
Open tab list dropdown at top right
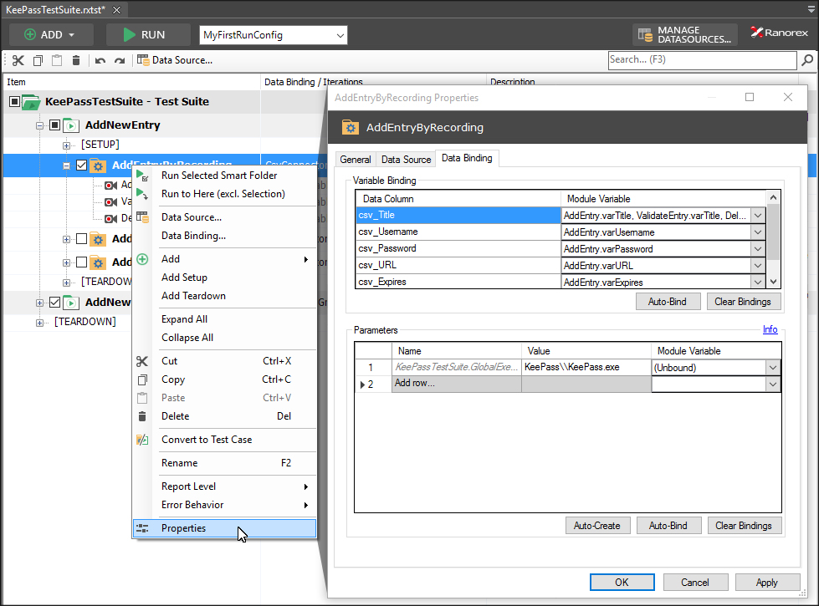(811, 9)
